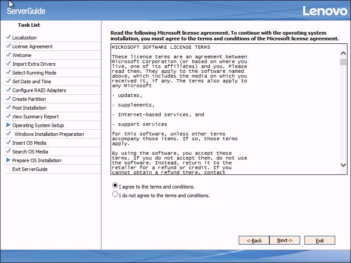Expand the Operating System Setup arrow
The width and height of the screenshot is (351, 263).
point(7,125)
